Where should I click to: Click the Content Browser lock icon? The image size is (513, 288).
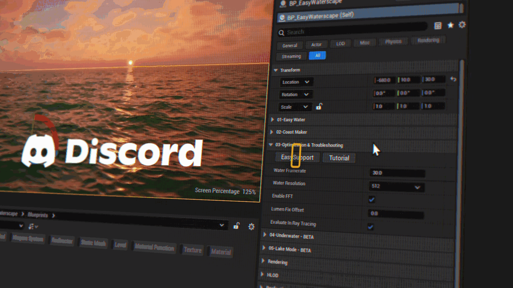(237, 226)
